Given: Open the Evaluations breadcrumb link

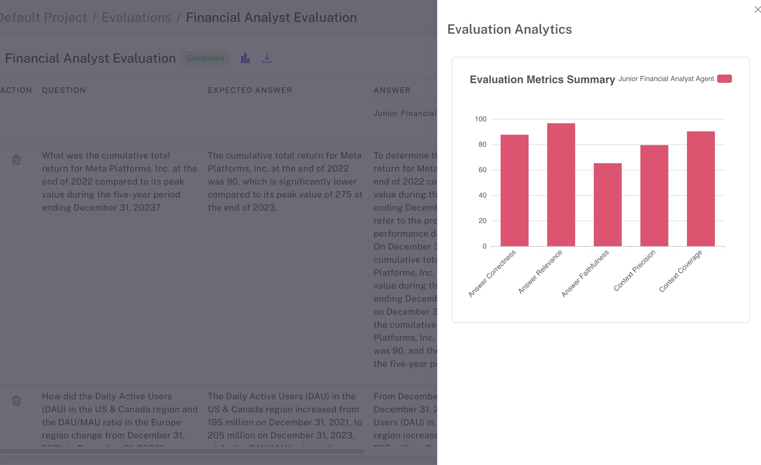Looking at the screenshot, I should pos(136,17).
